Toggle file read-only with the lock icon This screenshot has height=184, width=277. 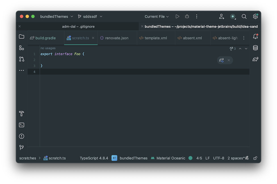(x=255, y=158)
